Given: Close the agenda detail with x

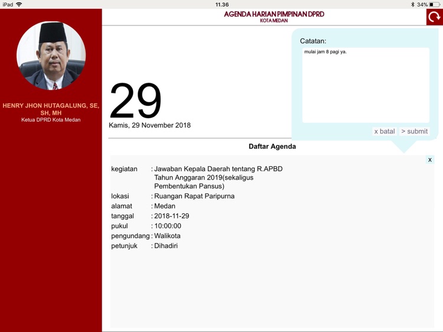Looking at the screenshot, I should click(x=430, y=160).
